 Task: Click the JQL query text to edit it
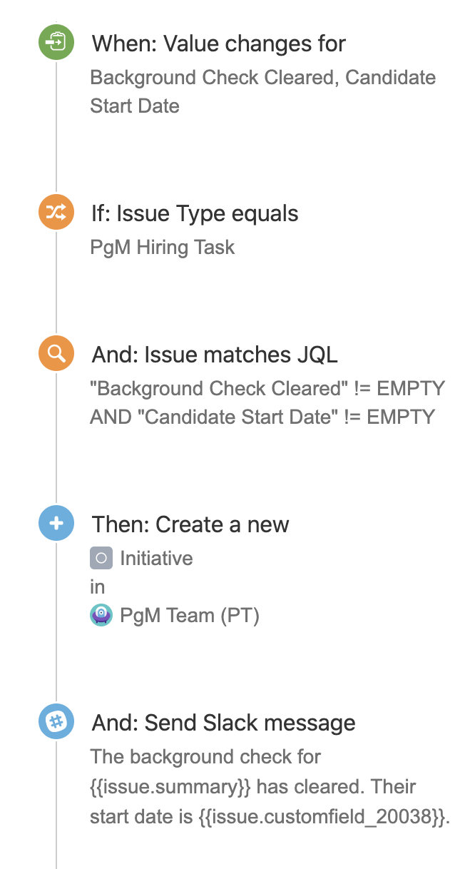[x=266, y=402]
